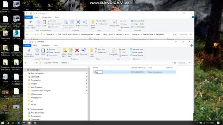The width and height of the screenshot is (223, 125).
Task: Open Arquivo tab in meshes window
Action: pos(27,45)
